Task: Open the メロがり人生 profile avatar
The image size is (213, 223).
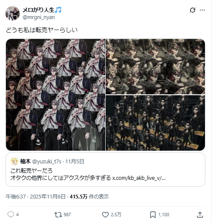Action: 13,14
